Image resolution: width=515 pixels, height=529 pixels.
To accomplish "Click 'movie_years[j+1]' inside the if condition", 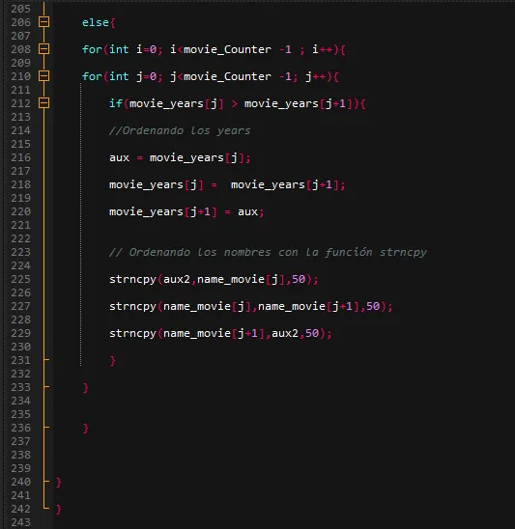I will pyautogui.click(x=299, y=103).
